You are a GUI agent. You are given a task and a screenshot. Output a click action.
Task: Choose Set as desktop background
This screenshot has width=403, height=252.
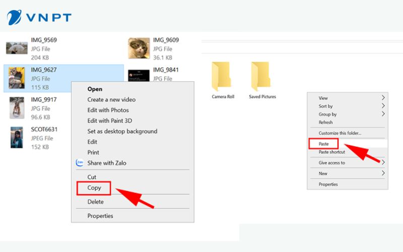(x=122, y=132)
